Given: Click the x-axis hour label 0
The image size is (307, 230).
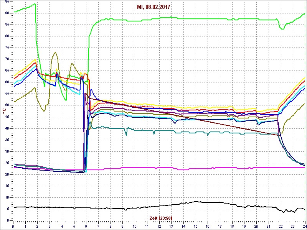Looking at the screenshot, I should pos(13,226).
